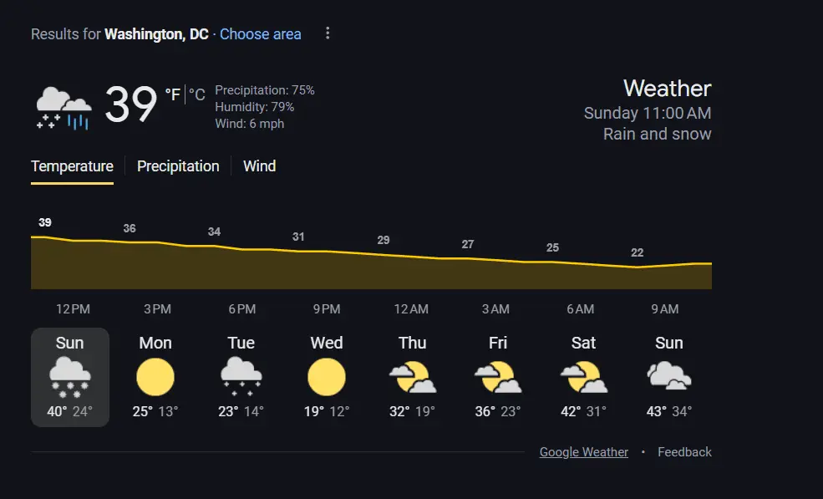Select Thursday's partly cloudy forecast icon
The image size is (823, 499).
(412, 377)
